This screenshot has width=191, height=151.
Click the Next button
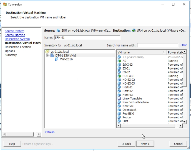click(x=145, y=144)
